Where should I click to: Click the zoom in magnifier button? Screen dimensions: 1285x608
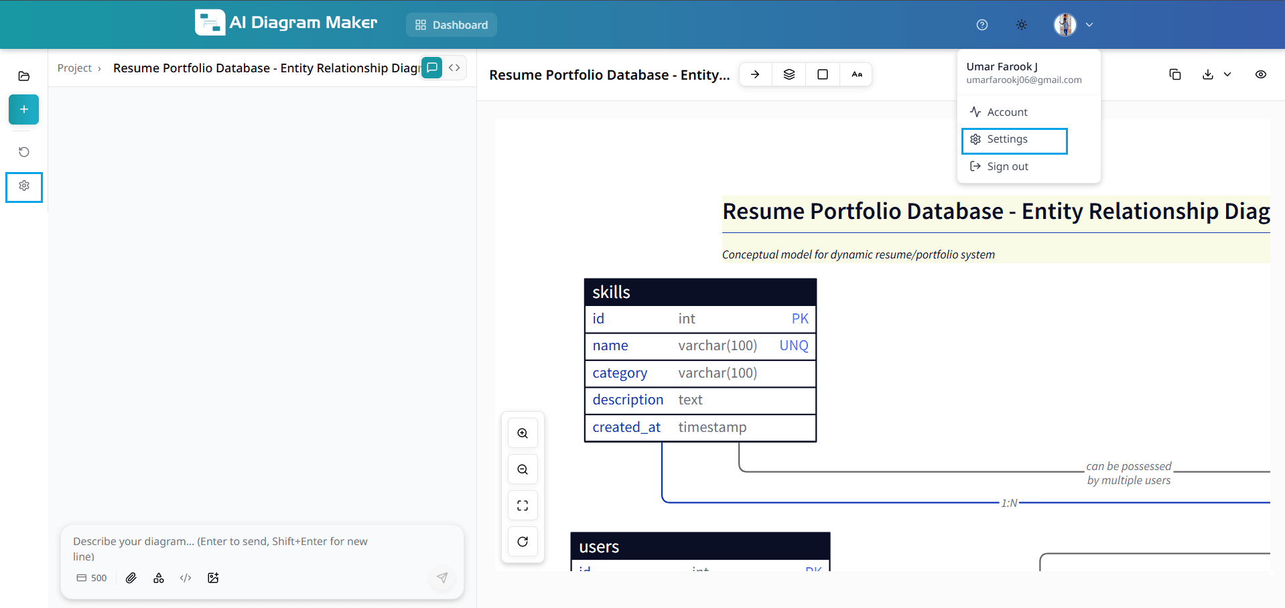pyautogui.click(x=523, y=433)
